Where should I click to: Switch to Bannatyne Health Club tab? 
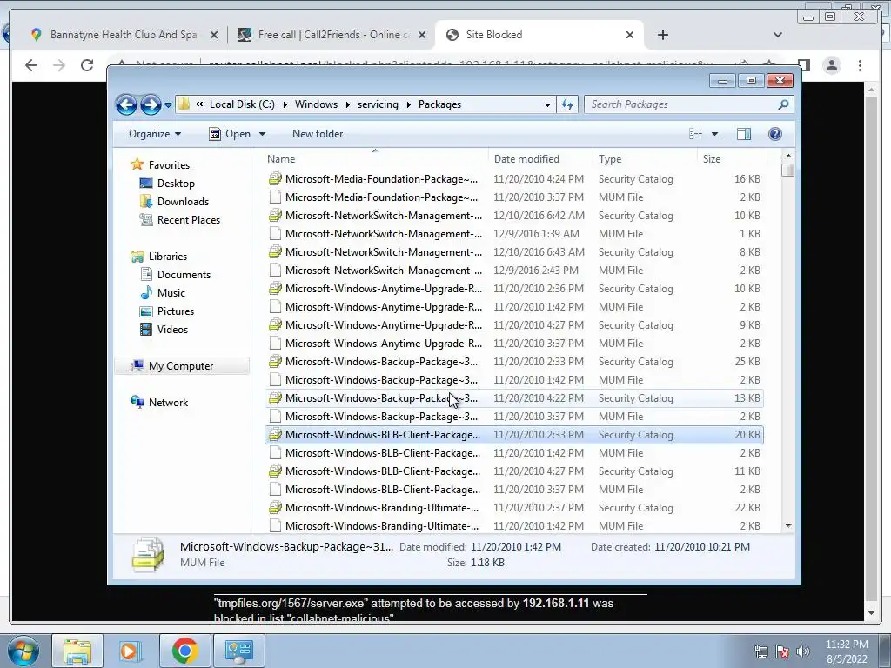click(123, 35)
